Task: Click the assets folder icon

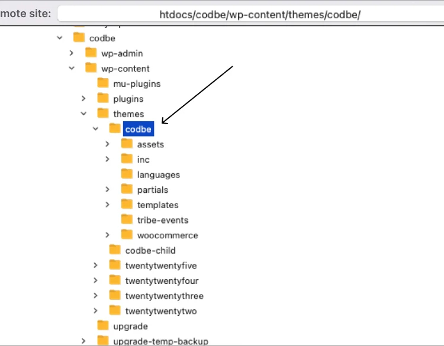Action: coord(127,143)
